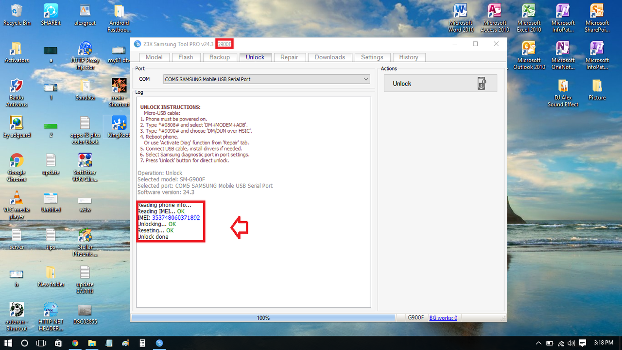The image size is (622, 350).
Task: Click the 'Unlock done' log line
Action: [x=153, y=237]
